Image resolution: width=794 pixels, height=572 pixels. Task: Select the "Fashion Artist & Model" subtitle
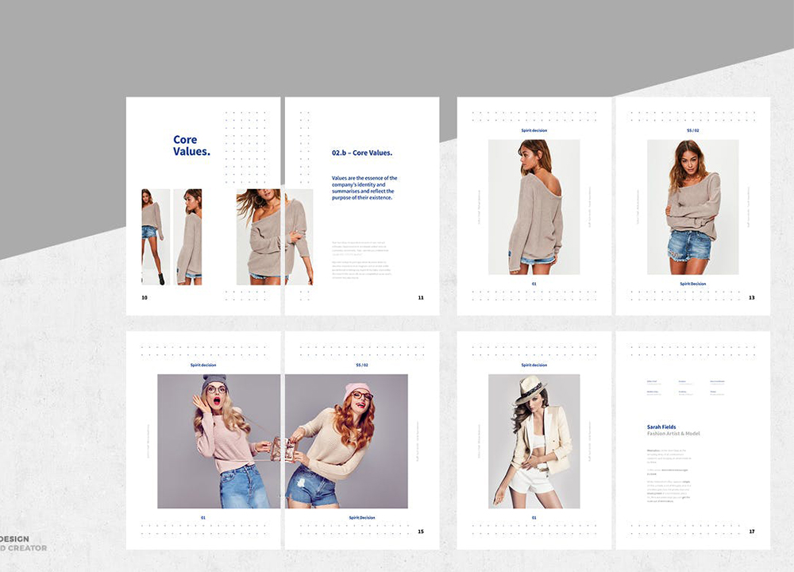click(673, 434)
